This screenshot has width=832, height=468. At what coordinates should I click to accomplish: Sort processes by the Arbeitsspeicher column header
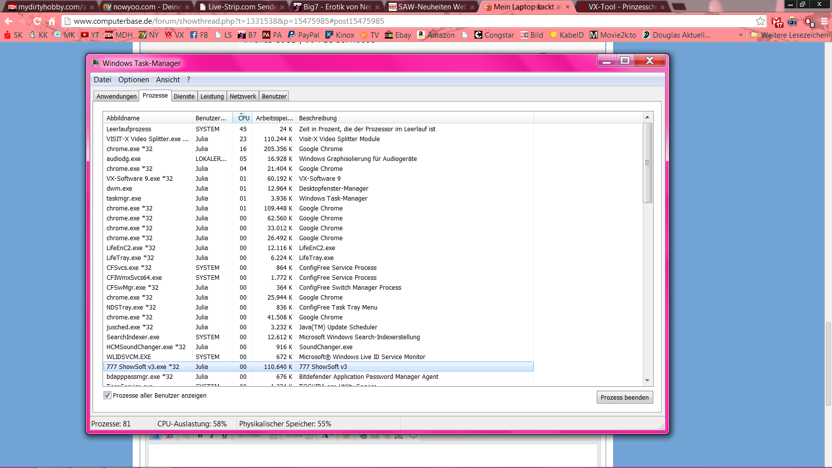(274, 118)
